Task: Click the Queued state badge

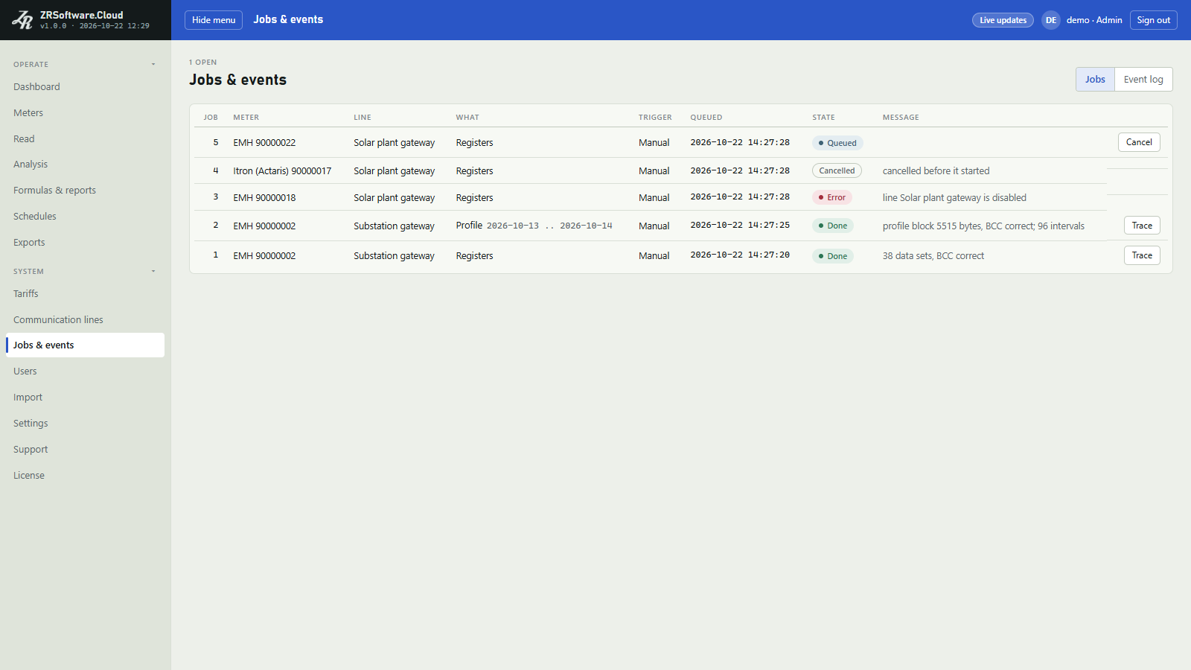Action: point(837,143)
